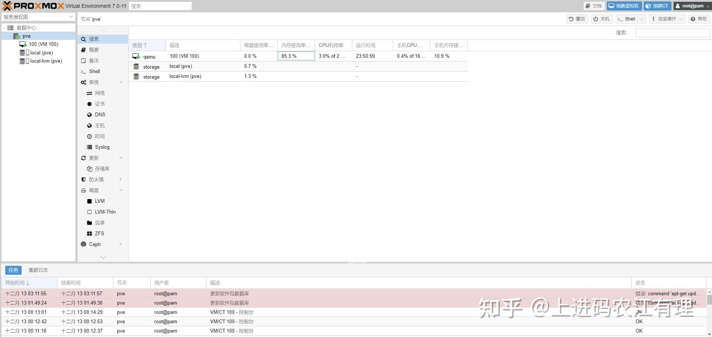Click the 重启 button for node pve

point(577,19)
